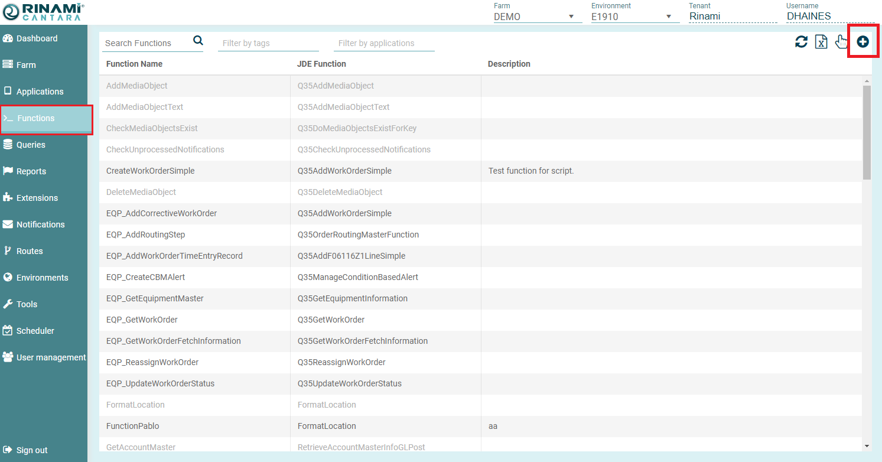
Task: Add a new function with plus icon
Action: pos(863,42)
